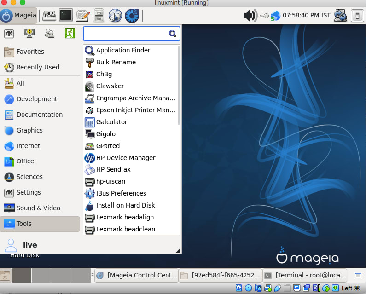This screenshot has width=366, height=294.
Task: Open IBus Preferences
Action: click(131, 193)
